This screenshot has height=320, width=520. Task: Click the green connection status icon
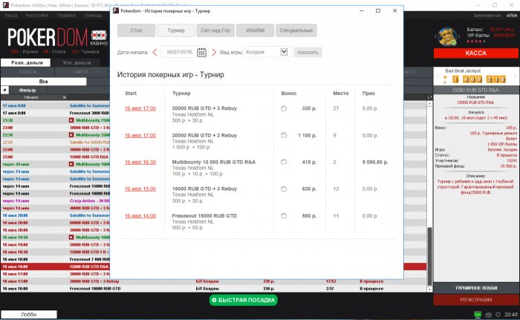[478, 314]
